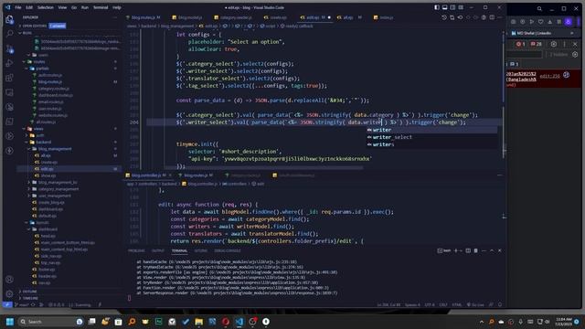This screenshot has height=329, width=585.
Task: Open Manage gear in activity bar
Action: (x=9, y=293)
